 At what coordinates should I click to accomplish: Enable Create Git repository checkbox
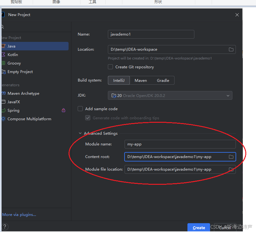[x=110, y=67]
